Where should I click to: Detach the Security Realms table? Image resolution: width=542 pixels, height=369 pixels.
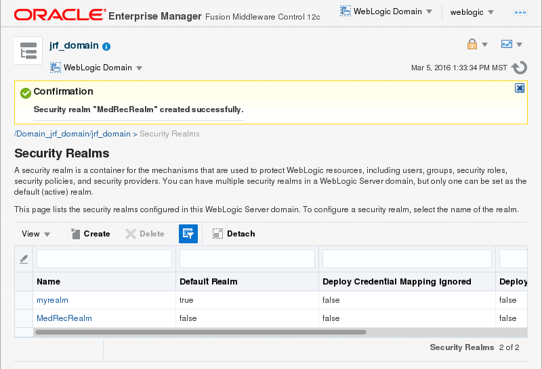point(234,234)
